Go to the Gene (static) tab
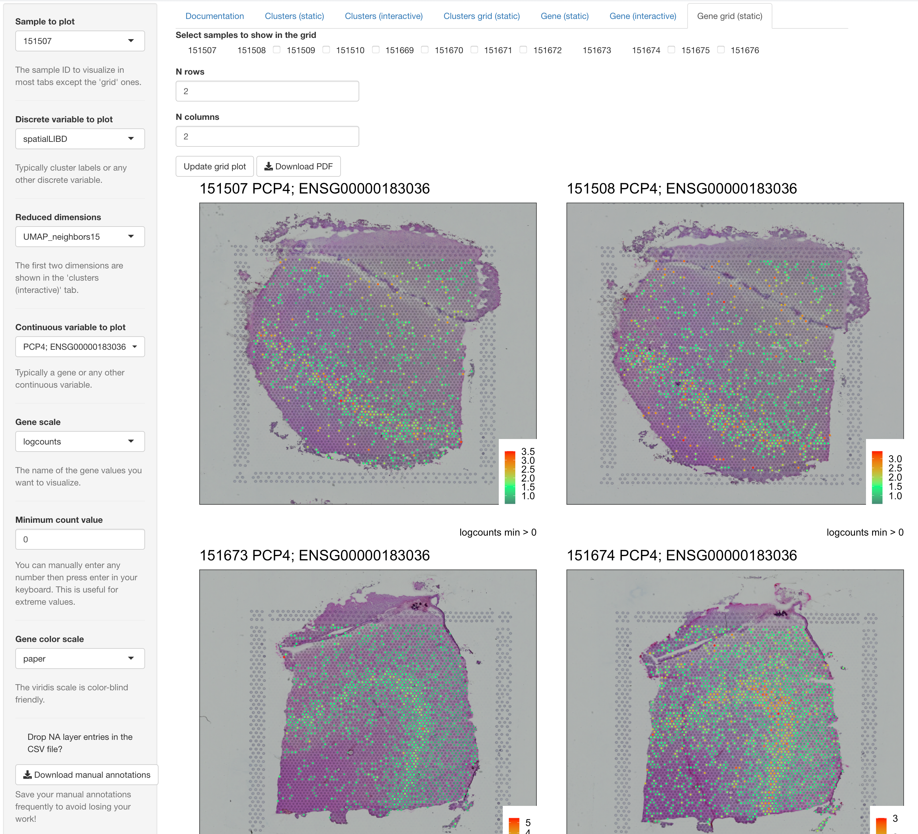Image resolution: width=918 pixels, height=834 pixels. point(564,17)
